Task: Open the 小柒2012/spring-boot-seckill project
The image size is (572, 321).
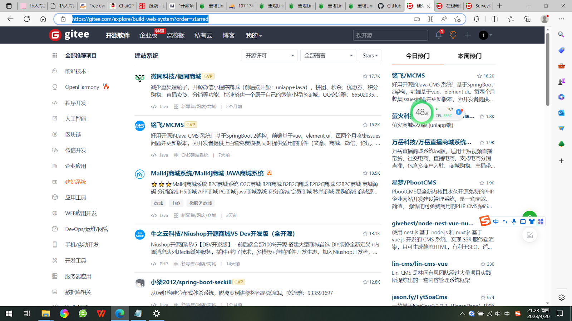Action: tap(191, 282)
